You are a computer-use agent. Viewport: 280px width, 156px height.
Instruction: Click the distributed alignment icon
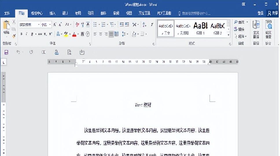pyautogui.click(x=117, y=34)
